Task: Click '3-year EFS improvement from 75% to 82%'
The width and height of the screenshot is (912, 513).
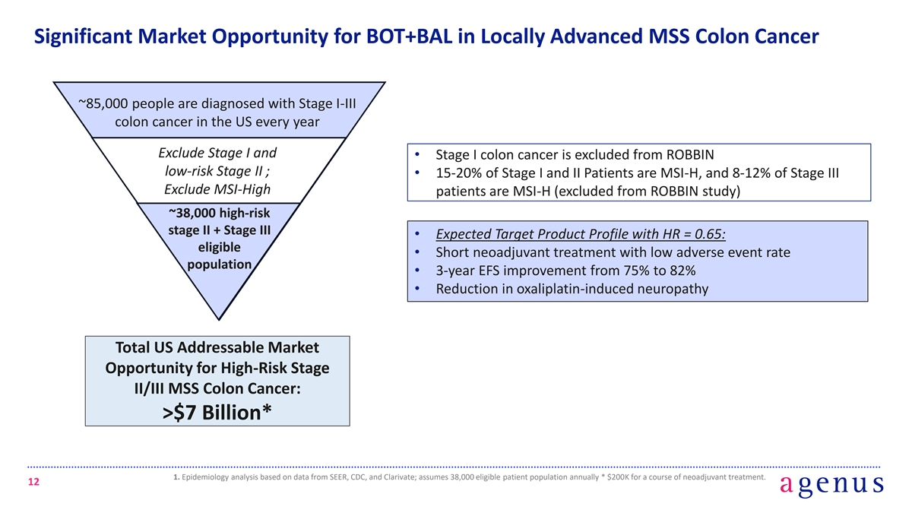Action: coord(565,271)
